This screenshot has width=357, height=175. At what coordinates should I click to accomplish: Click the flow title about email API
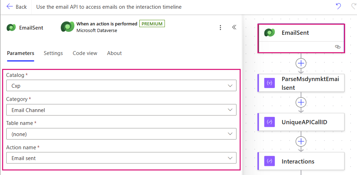click(109, 7)
